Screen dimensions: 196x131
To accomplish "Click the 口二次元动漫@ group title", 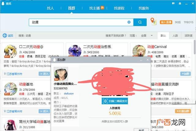I will click(31, 47).
